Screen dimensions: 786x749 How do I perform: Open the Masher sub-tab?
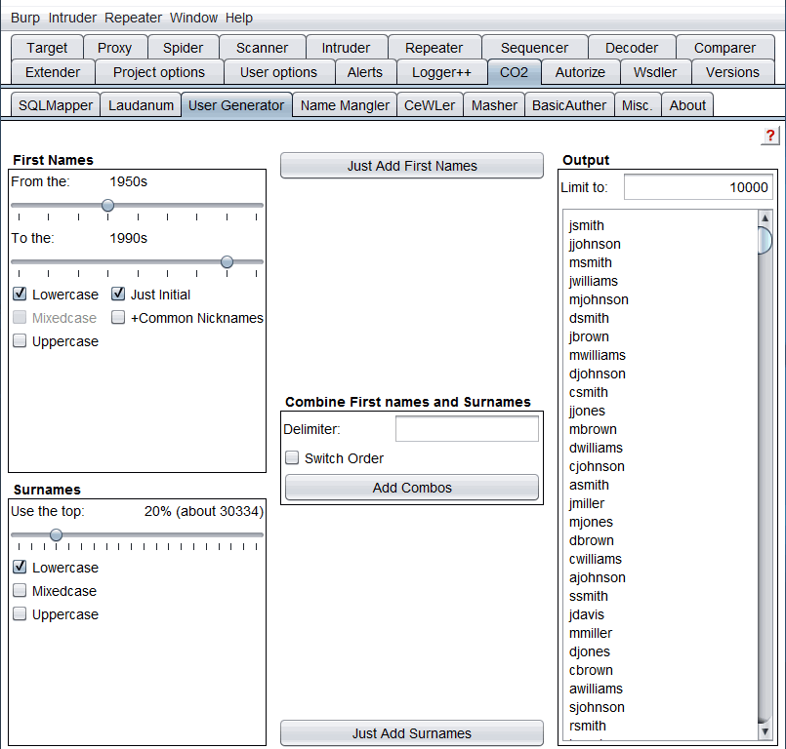pyautogui.click(x=494, y=105)
